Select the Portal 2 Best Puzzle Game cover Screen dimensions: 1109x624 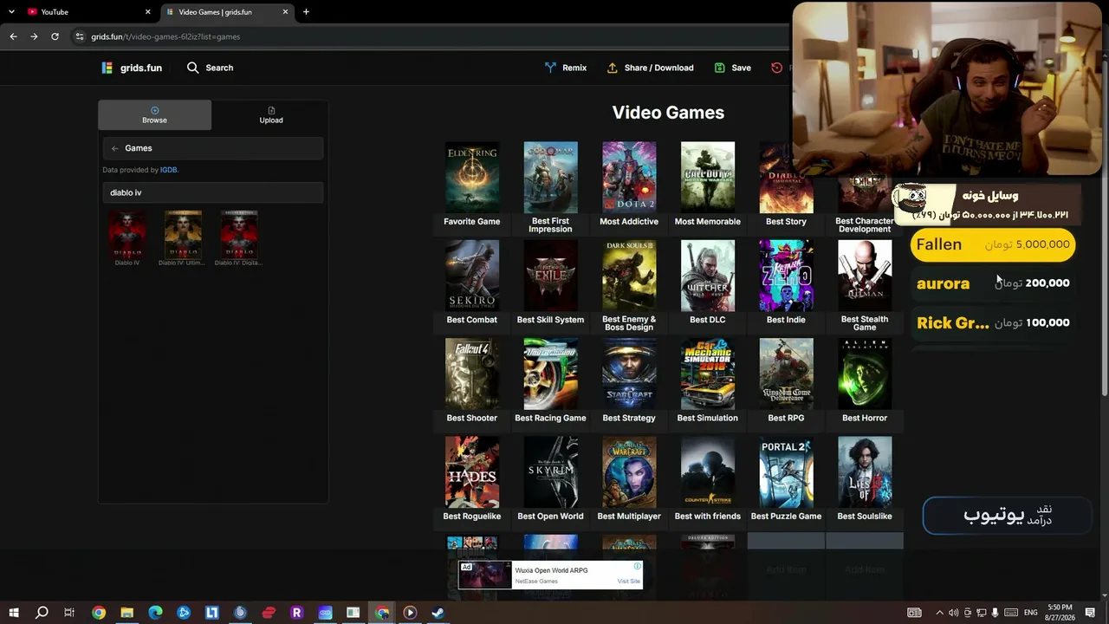click(x=786, y=472)
